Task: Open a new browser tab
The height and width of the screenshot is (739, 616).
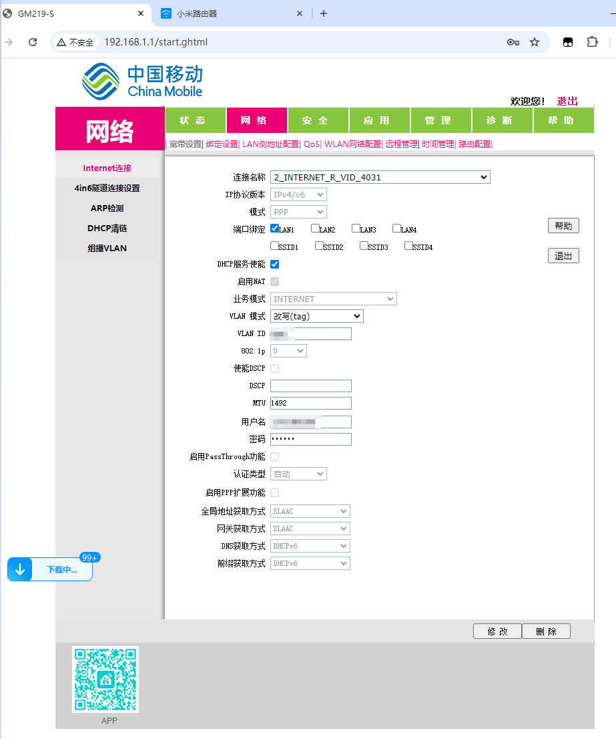Action: coord(324,13)
